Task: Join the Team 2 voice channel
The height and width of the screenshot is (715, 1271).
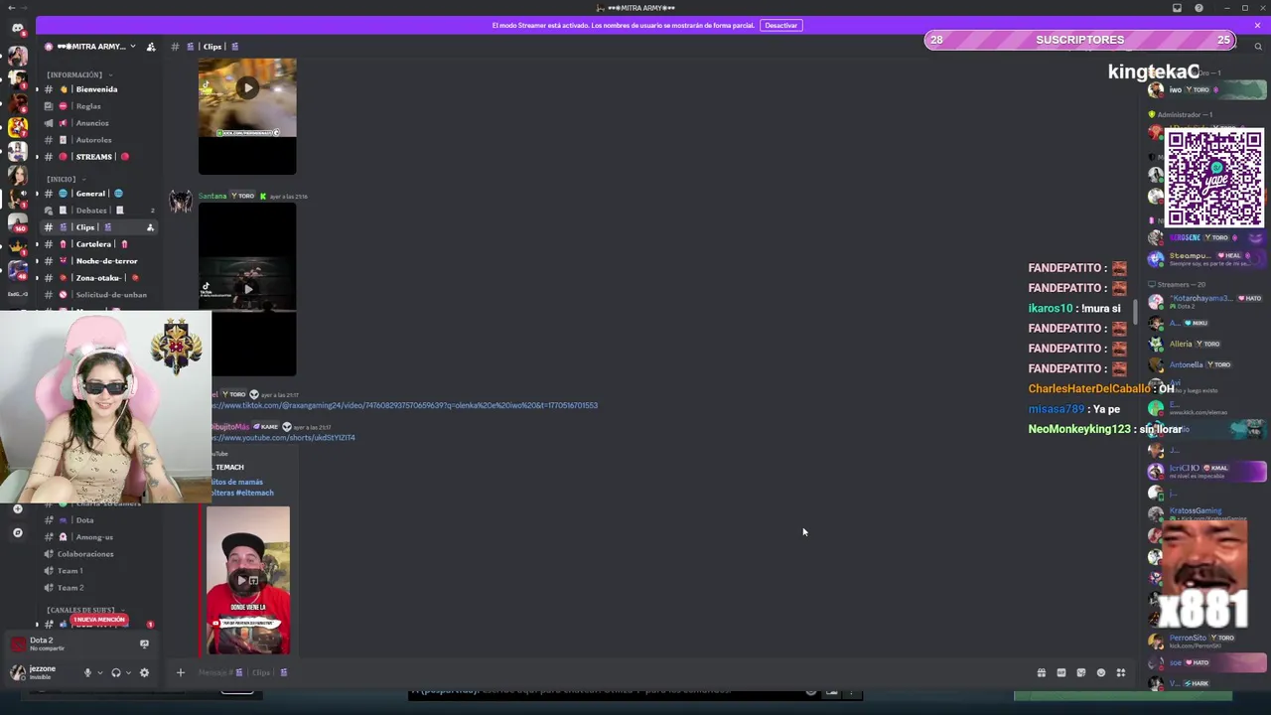Action: (98, 588)
